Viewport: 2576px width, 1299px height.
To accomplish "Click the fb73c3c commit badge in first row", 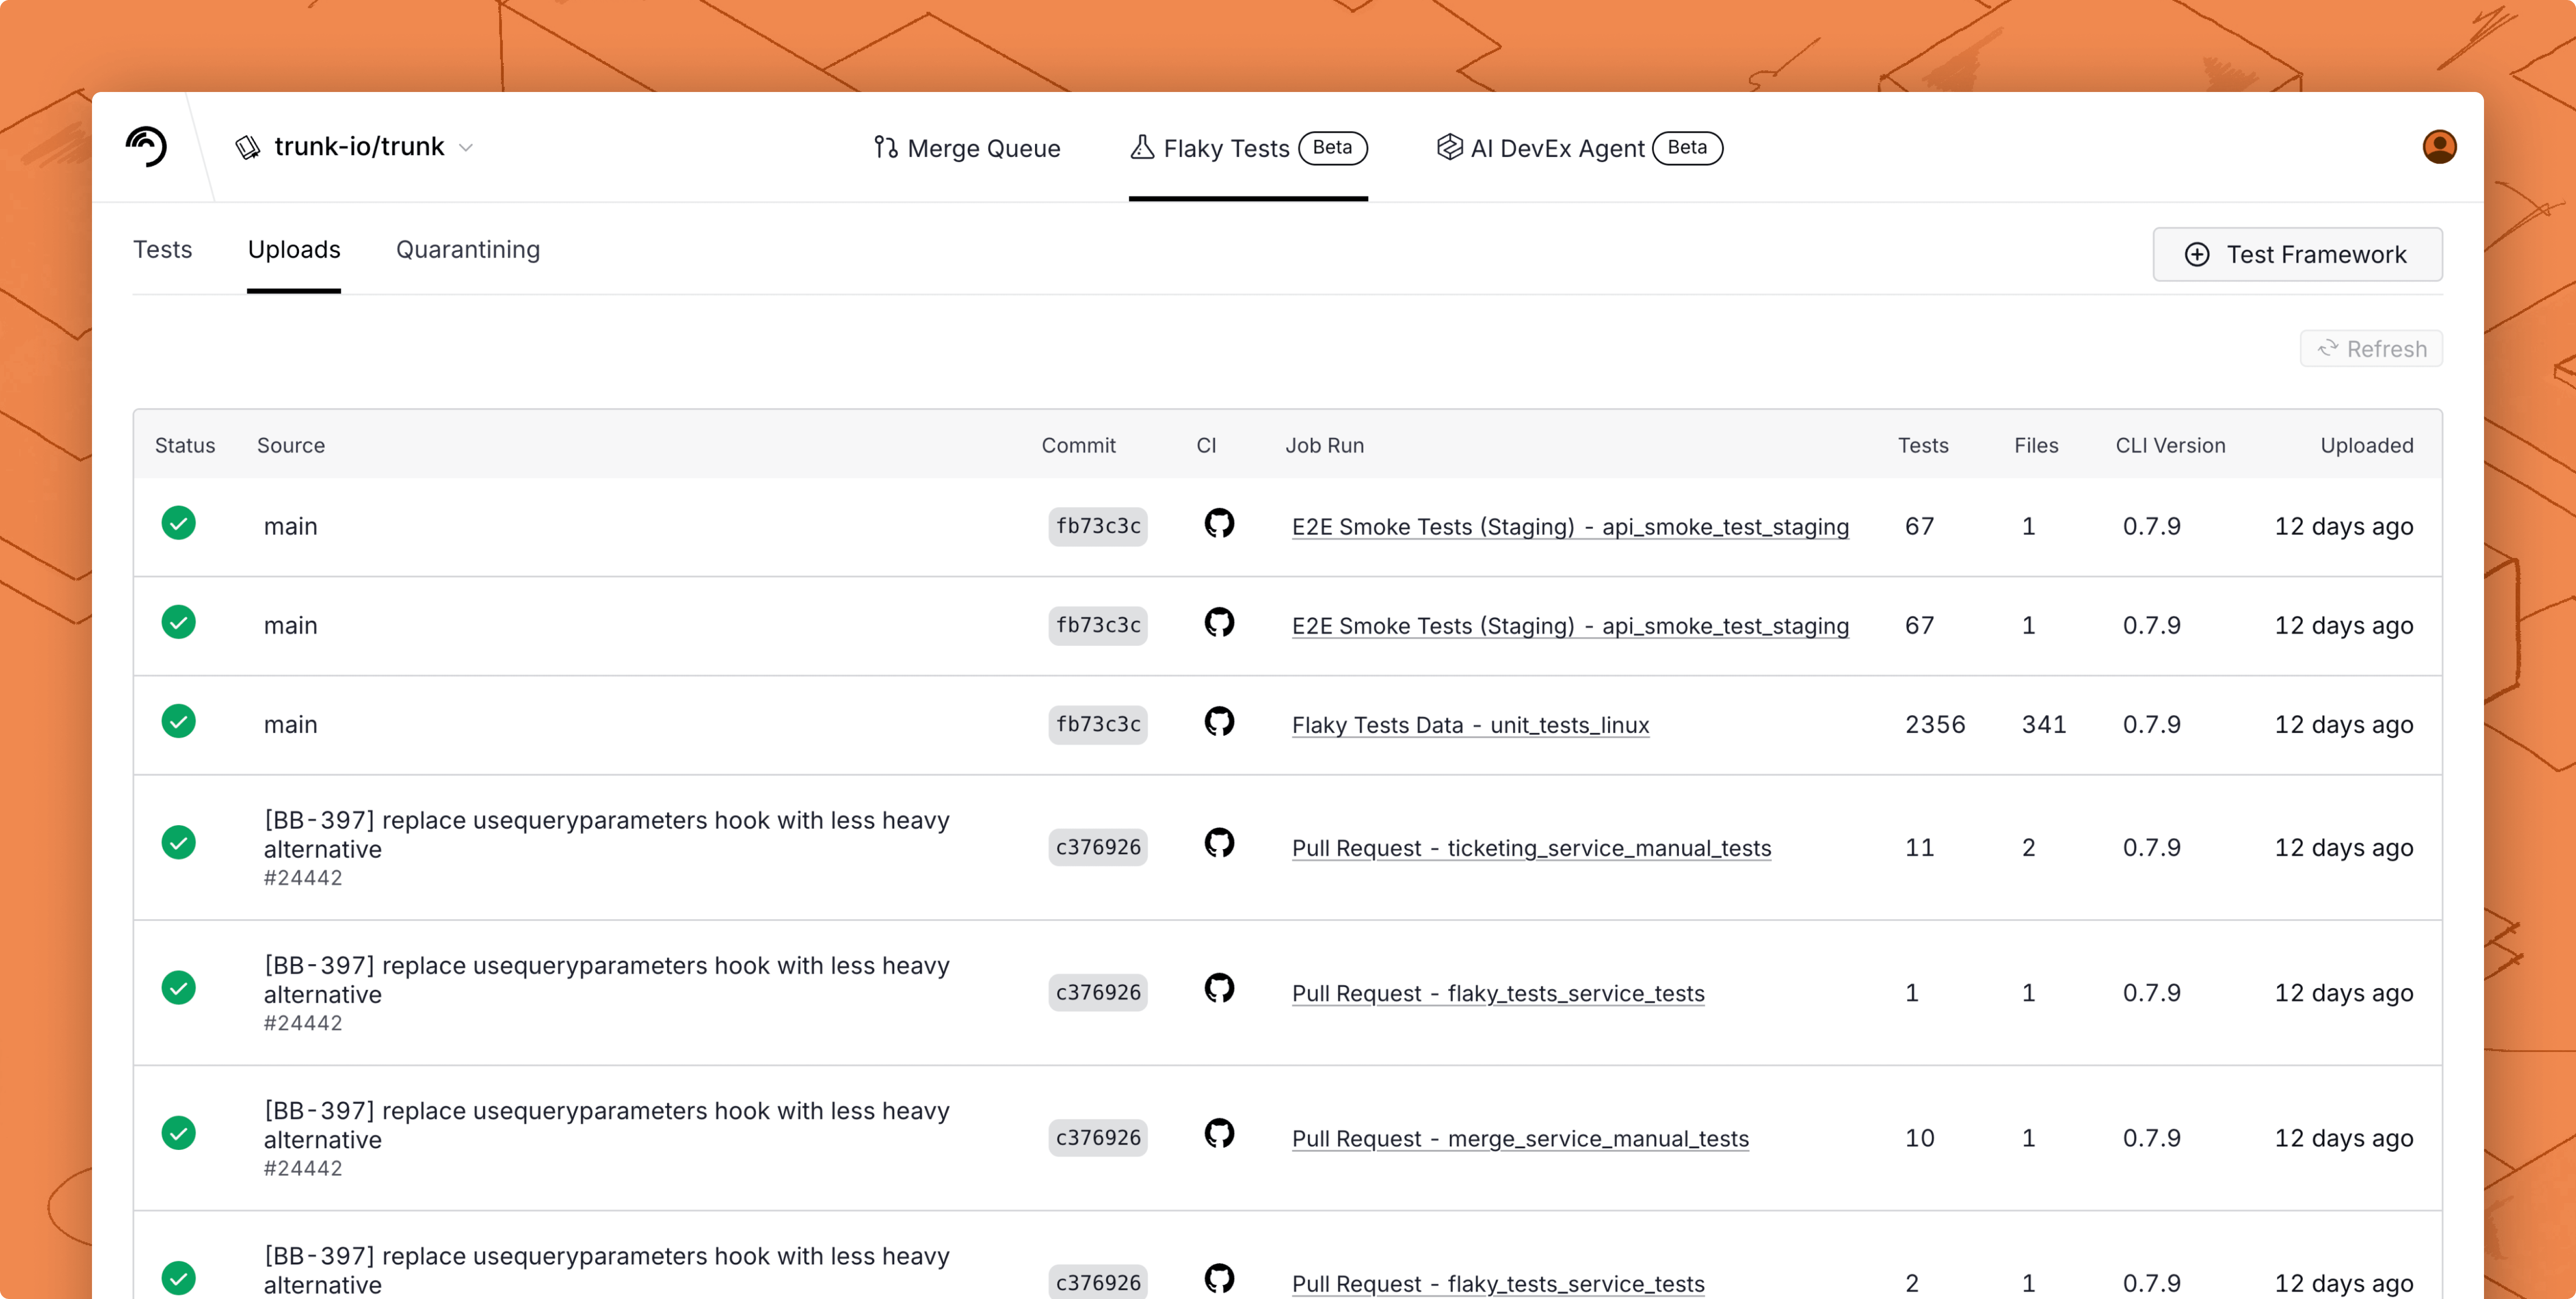I will click(x=1097, y=526).
